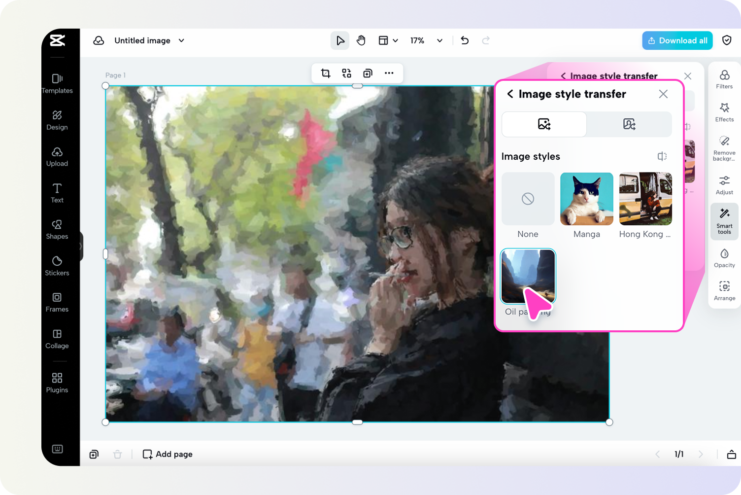This screenshot has height=495, width=741.
Task: Select the Shapes tool
Action: coord(57,229)
